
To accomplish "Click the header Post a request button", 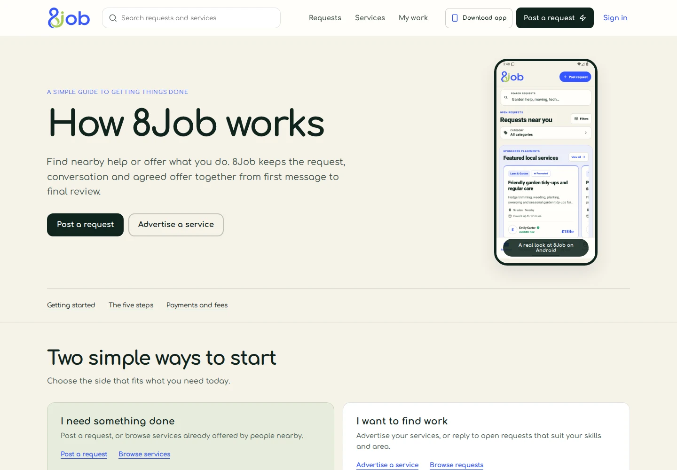I will 555,18.
